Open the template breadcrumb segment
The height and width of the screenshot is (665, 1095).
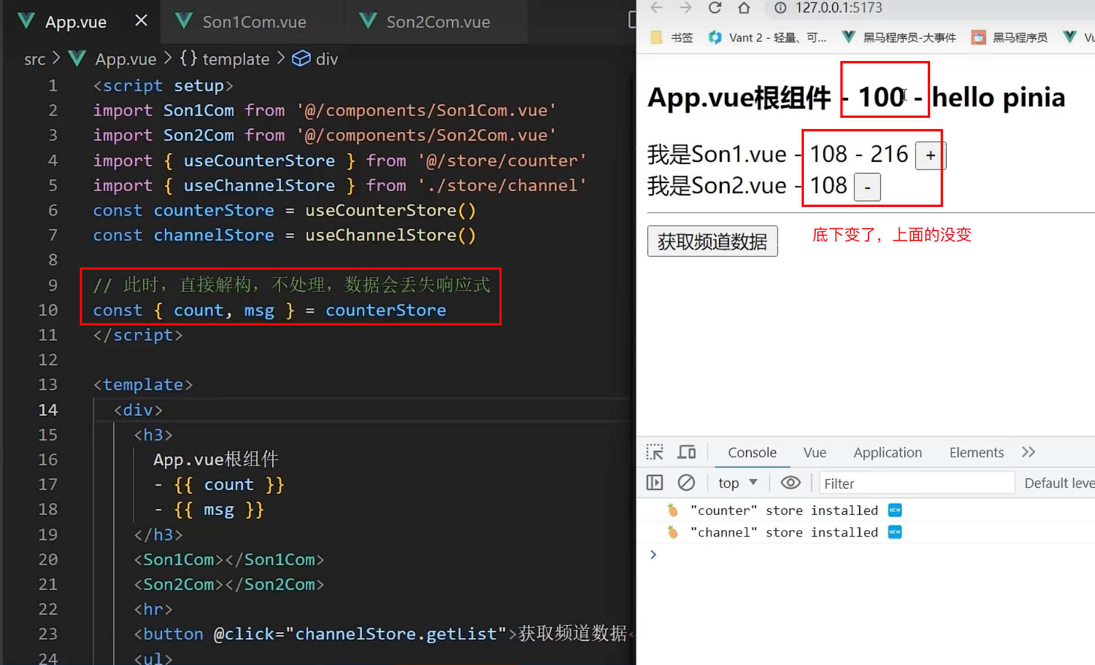pos(235,59)
